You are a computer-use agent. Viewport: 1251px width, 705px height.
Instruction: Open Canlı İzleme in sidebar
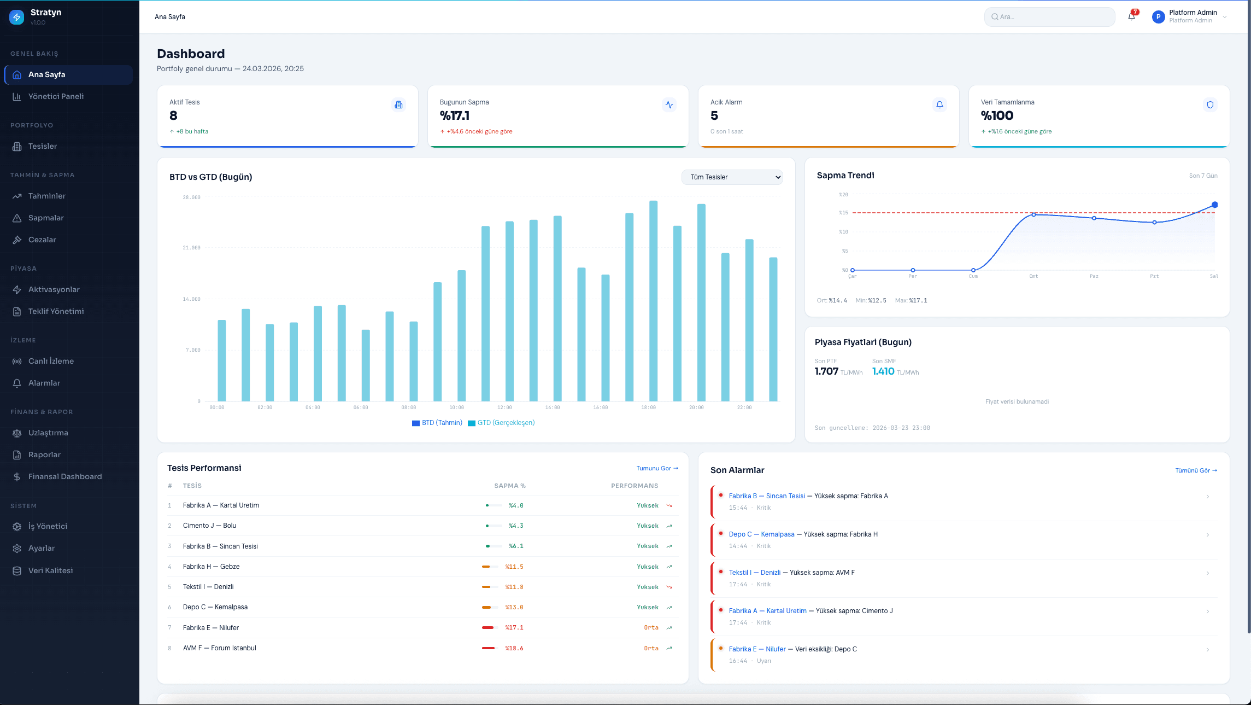pos(51,361)
